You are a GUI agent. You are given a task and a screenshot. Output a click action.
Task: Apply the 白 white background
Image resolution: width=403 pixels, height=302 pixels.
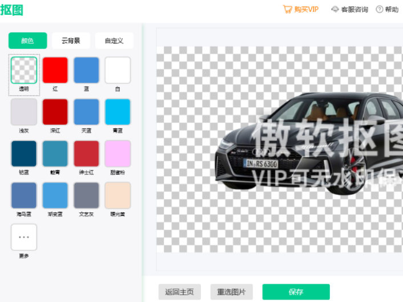tap(118, 70)
